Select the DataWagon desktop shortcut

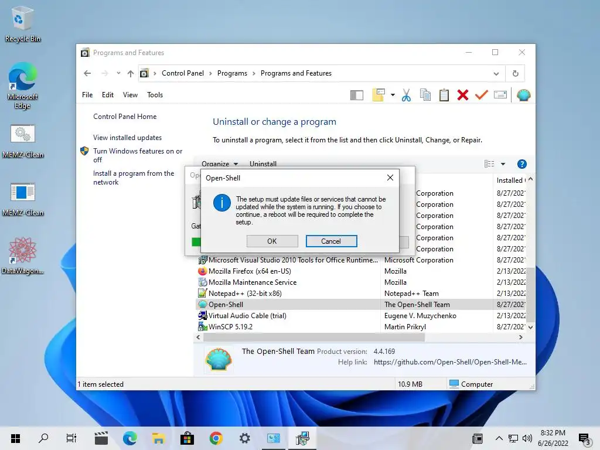(x=22, y=255)
